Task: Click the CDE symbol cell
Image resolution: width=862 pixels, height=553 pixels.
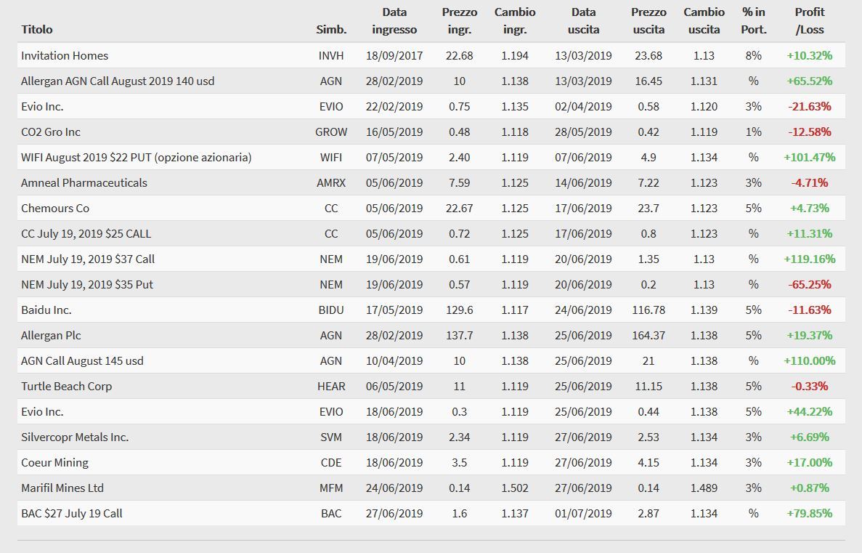Action: pos(331,463)
